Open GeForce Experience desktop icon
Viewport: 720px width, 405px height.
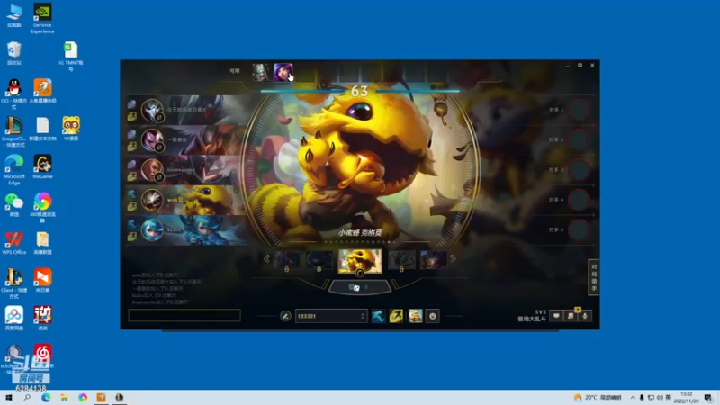pyautogui.click(x=42, y=18)
